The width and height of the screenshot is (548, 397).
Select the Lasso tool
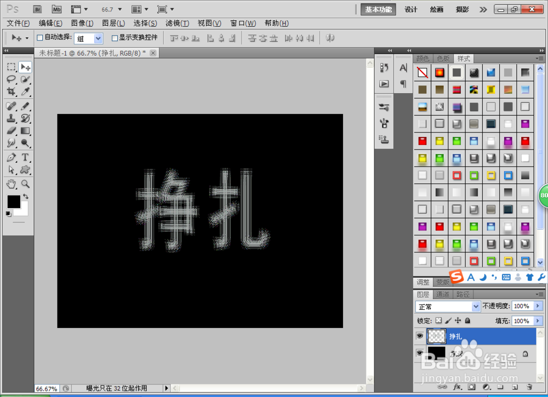[11, 79]
